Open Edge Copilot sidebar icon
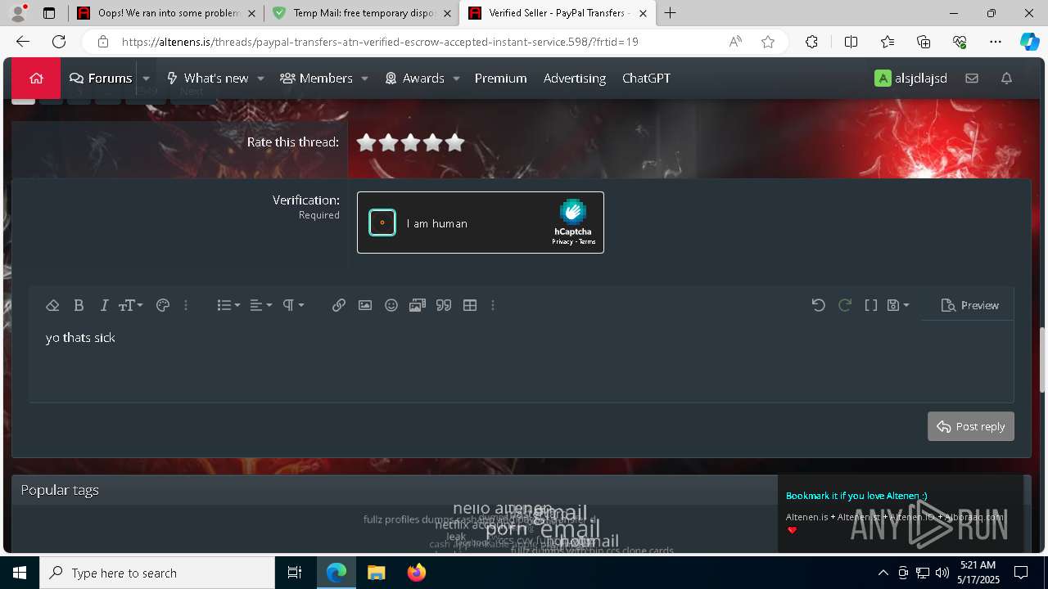This screenshot has height=589, width=1048. click(x=1029, y=42)
